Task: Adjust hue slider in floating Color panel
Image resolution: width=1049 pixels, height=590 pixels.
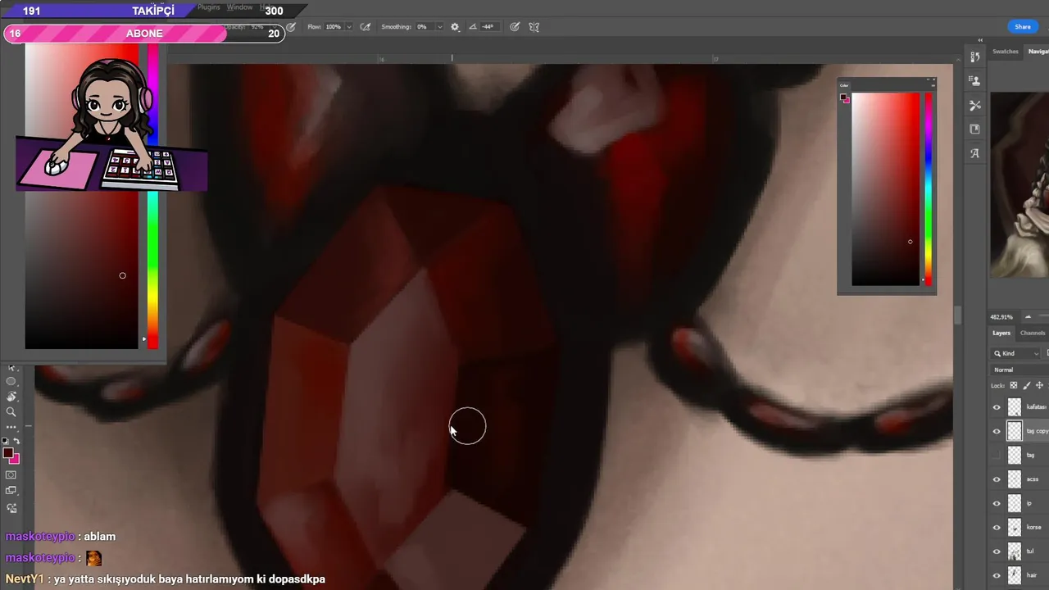Action: [x=928, y=188]
